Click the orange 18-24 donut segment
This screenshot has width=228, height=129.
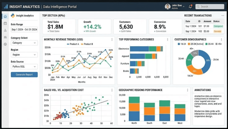195,71
